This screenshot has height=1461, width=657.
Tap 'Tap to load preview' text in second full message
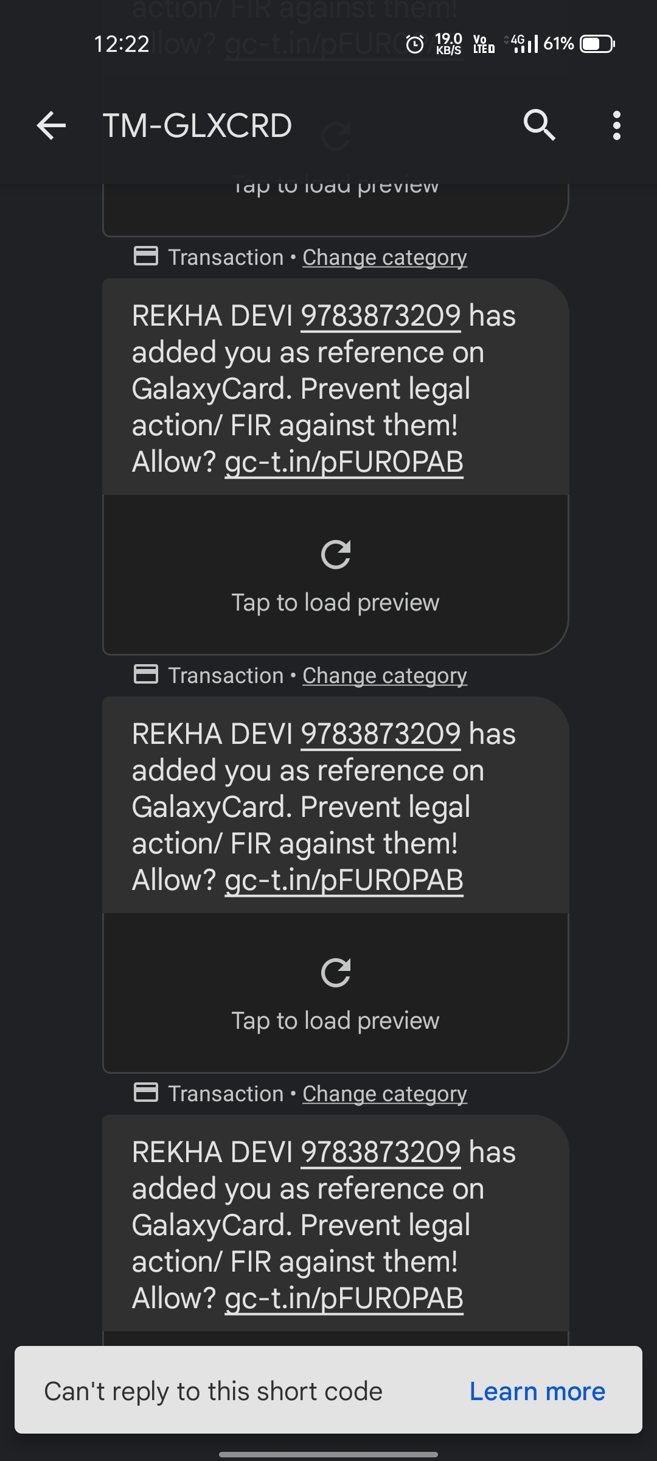(335, 1021)
